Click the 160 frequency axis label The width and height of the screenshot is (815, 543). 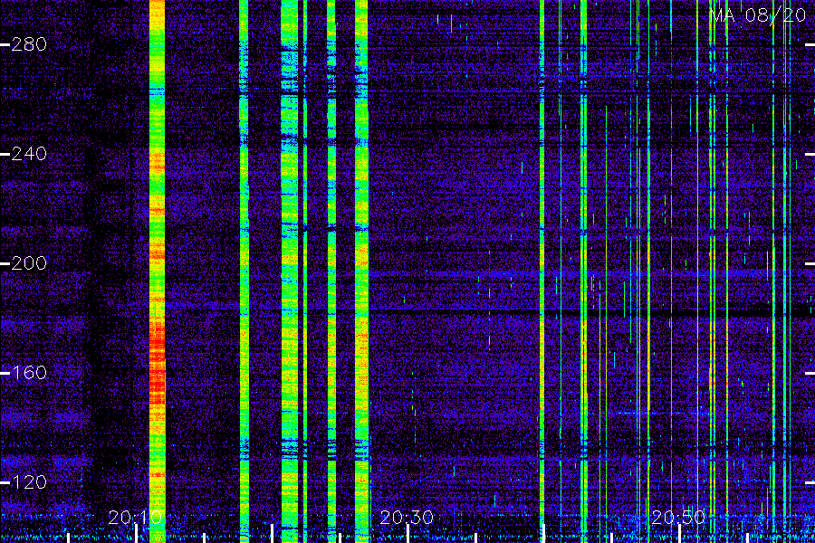(x=29, y=373)
